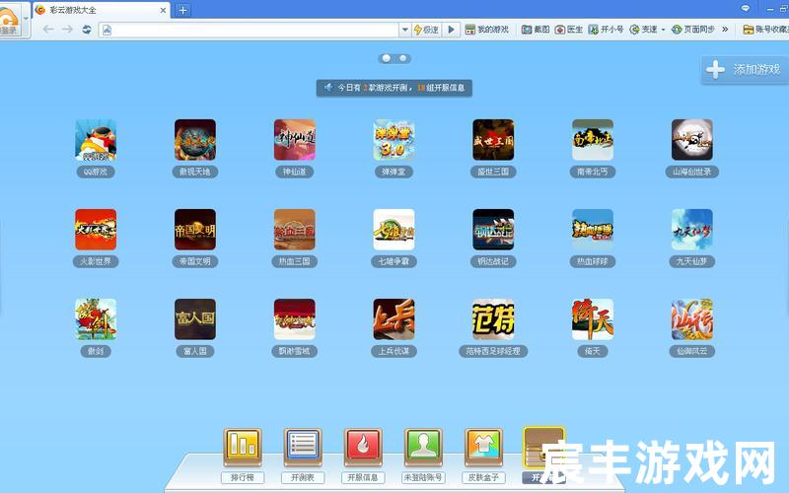Launch the 弹弹堂 3.0 game icon

(x=394, y=140)
